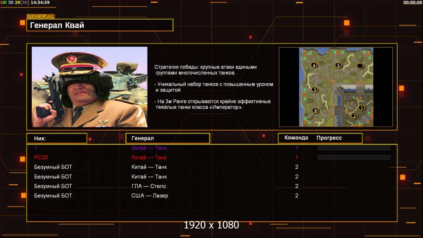Click purple team number 1
Viewport: 423px width, 238px height.
[296, 148]
